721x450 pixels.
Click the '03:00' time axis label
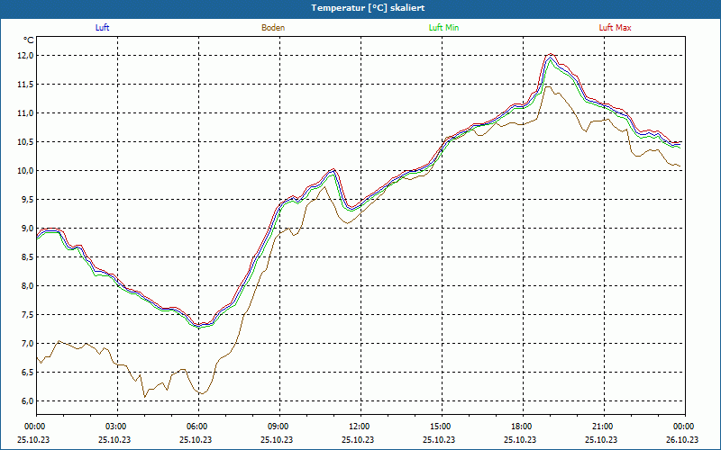(x=118, y=427)
